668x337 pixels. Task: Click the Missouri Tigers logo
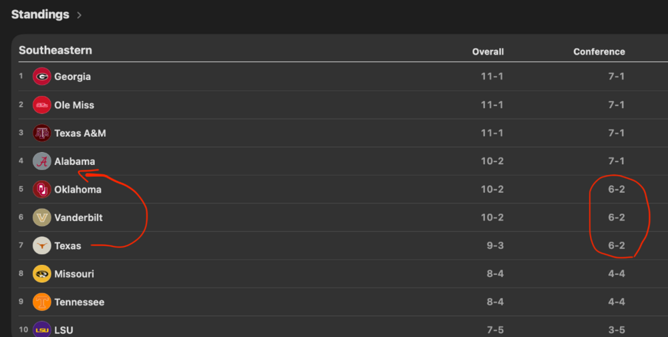42,274
